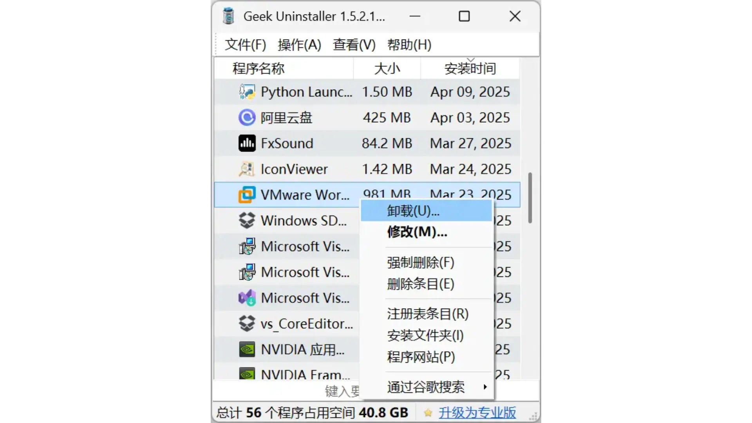Screen dimensions: 752x423
Task: Select 强制删除(F) in the context menu
Action: 426,262
